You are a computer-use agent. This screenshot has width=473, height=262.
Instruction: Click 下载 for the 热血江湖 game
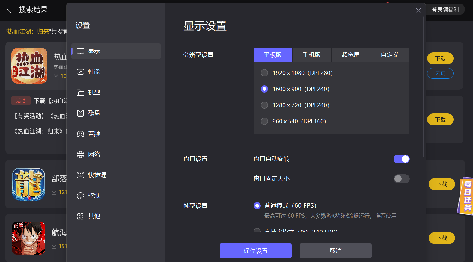click(x=440, y=58)
